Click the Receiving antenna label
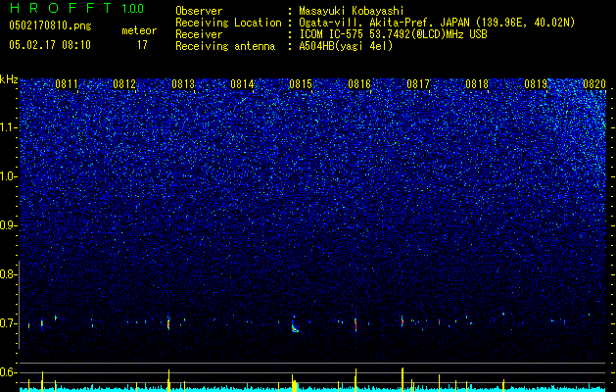This screenshot has width=616, height=392. (x=225, y=46)
